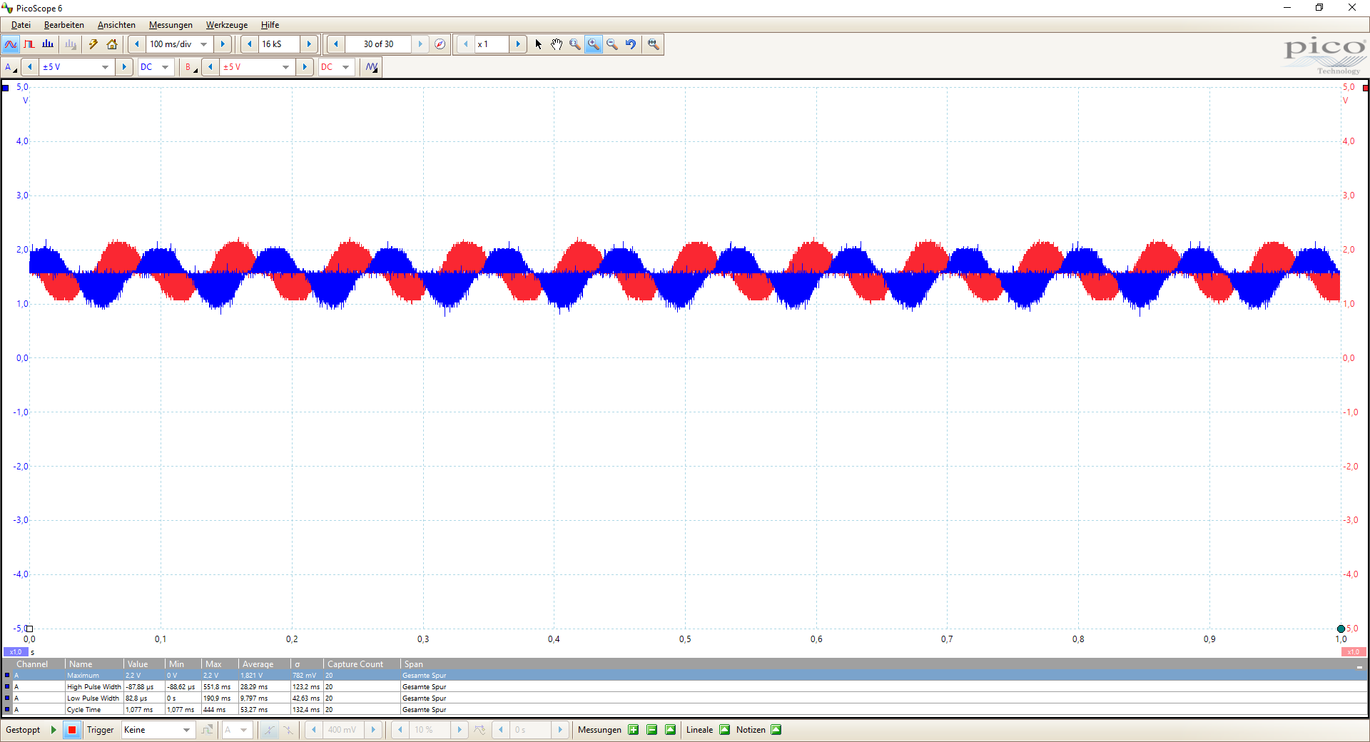Click the Auto setup lightning icon

[93, 44]
